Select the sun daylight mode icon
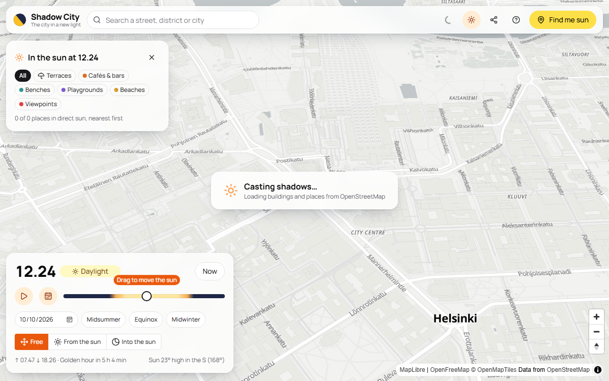The image size is (609, 381). pyautogui.click(x=471, y=20)
